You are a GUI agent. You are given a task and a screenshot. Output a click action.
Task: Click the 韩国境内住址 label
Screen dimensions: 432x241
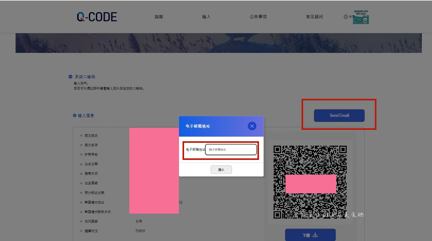point(94,202)
